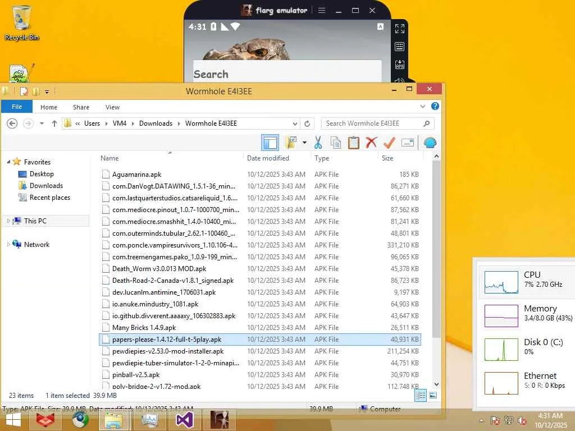This screenshot has height=431, width=575.
Task: Click the VM4 breadcrumb in address bar
Action: [x=120, y=123]
